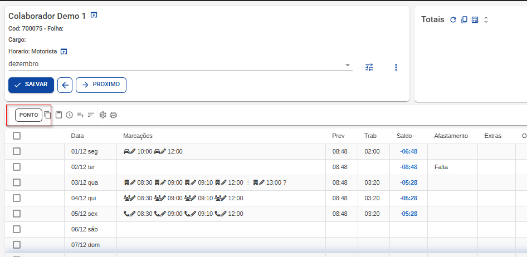Click Saldo value -05:28 for 04/12

click(x=408, y=198)
